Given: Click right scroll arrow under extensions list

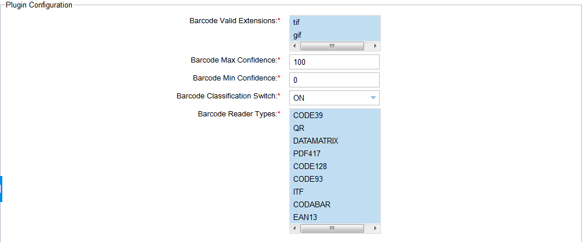Looking at the screenshot, I should tap(375, 46).
